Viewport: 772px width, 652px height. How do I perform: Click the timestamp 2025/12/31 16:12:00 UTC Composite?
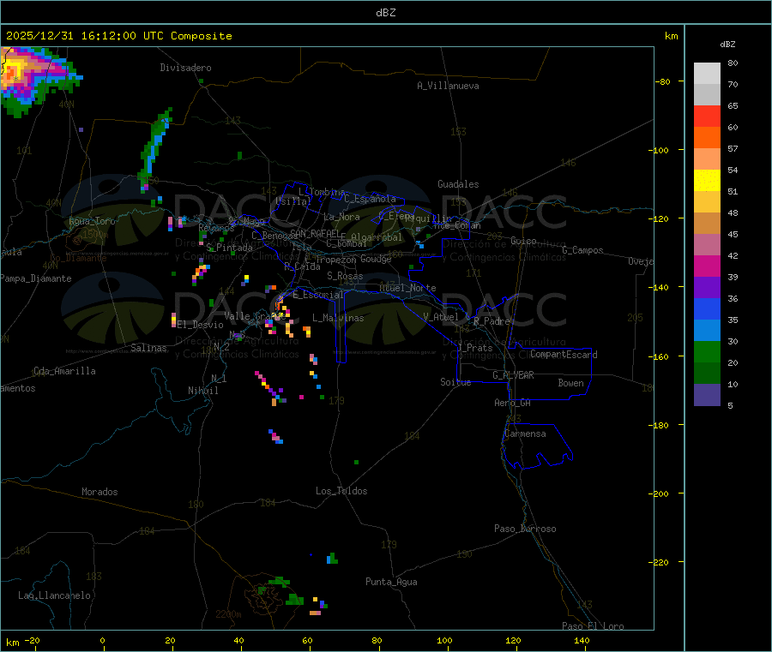118,36
